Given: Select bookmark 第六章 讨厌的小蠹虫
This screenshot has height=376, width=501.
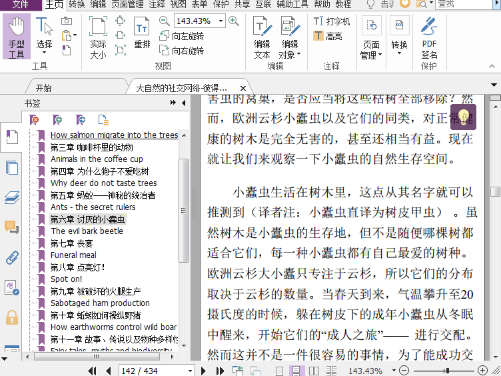Looking at the screenshot, I should click(x=87, y=219).
